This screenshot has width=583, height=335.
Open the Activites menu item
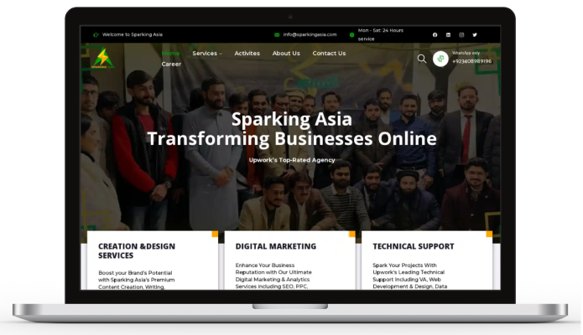(x=247, y=54)
